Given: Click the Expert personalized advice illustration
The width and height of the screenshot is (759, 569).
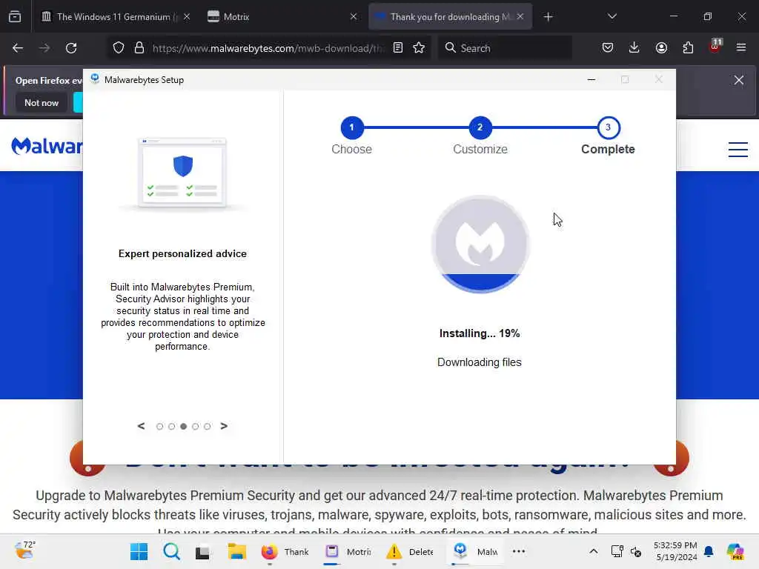Looking at the screenshot, I should [182, 173].
